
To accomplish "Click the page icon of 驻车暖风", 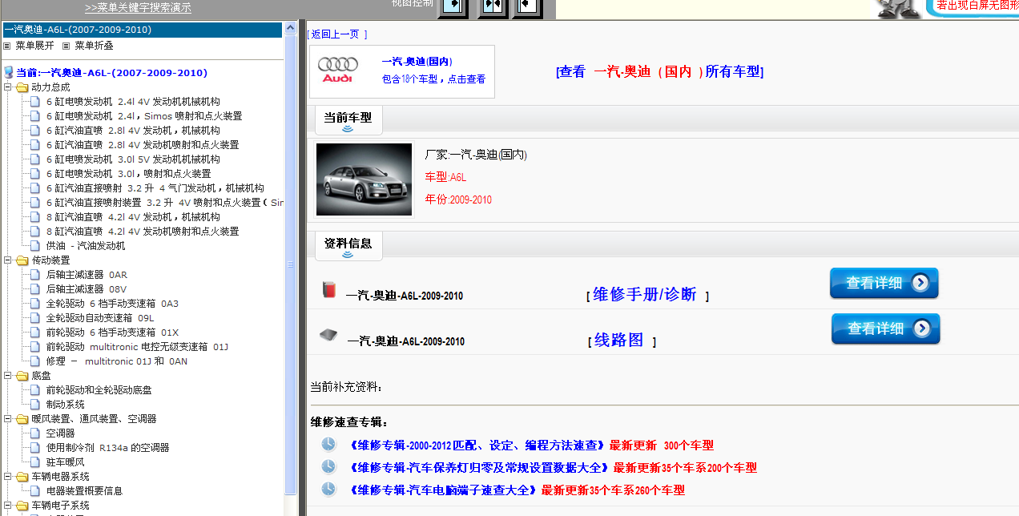I will (x=35, y=462).
